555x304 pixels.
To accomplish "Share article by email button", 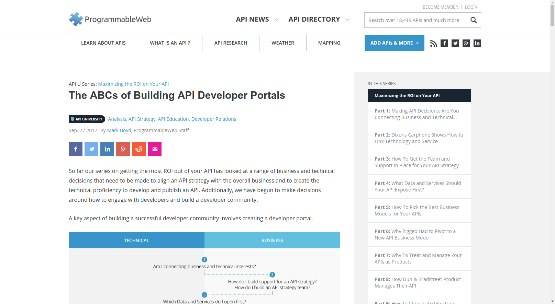I will (155, 149).
